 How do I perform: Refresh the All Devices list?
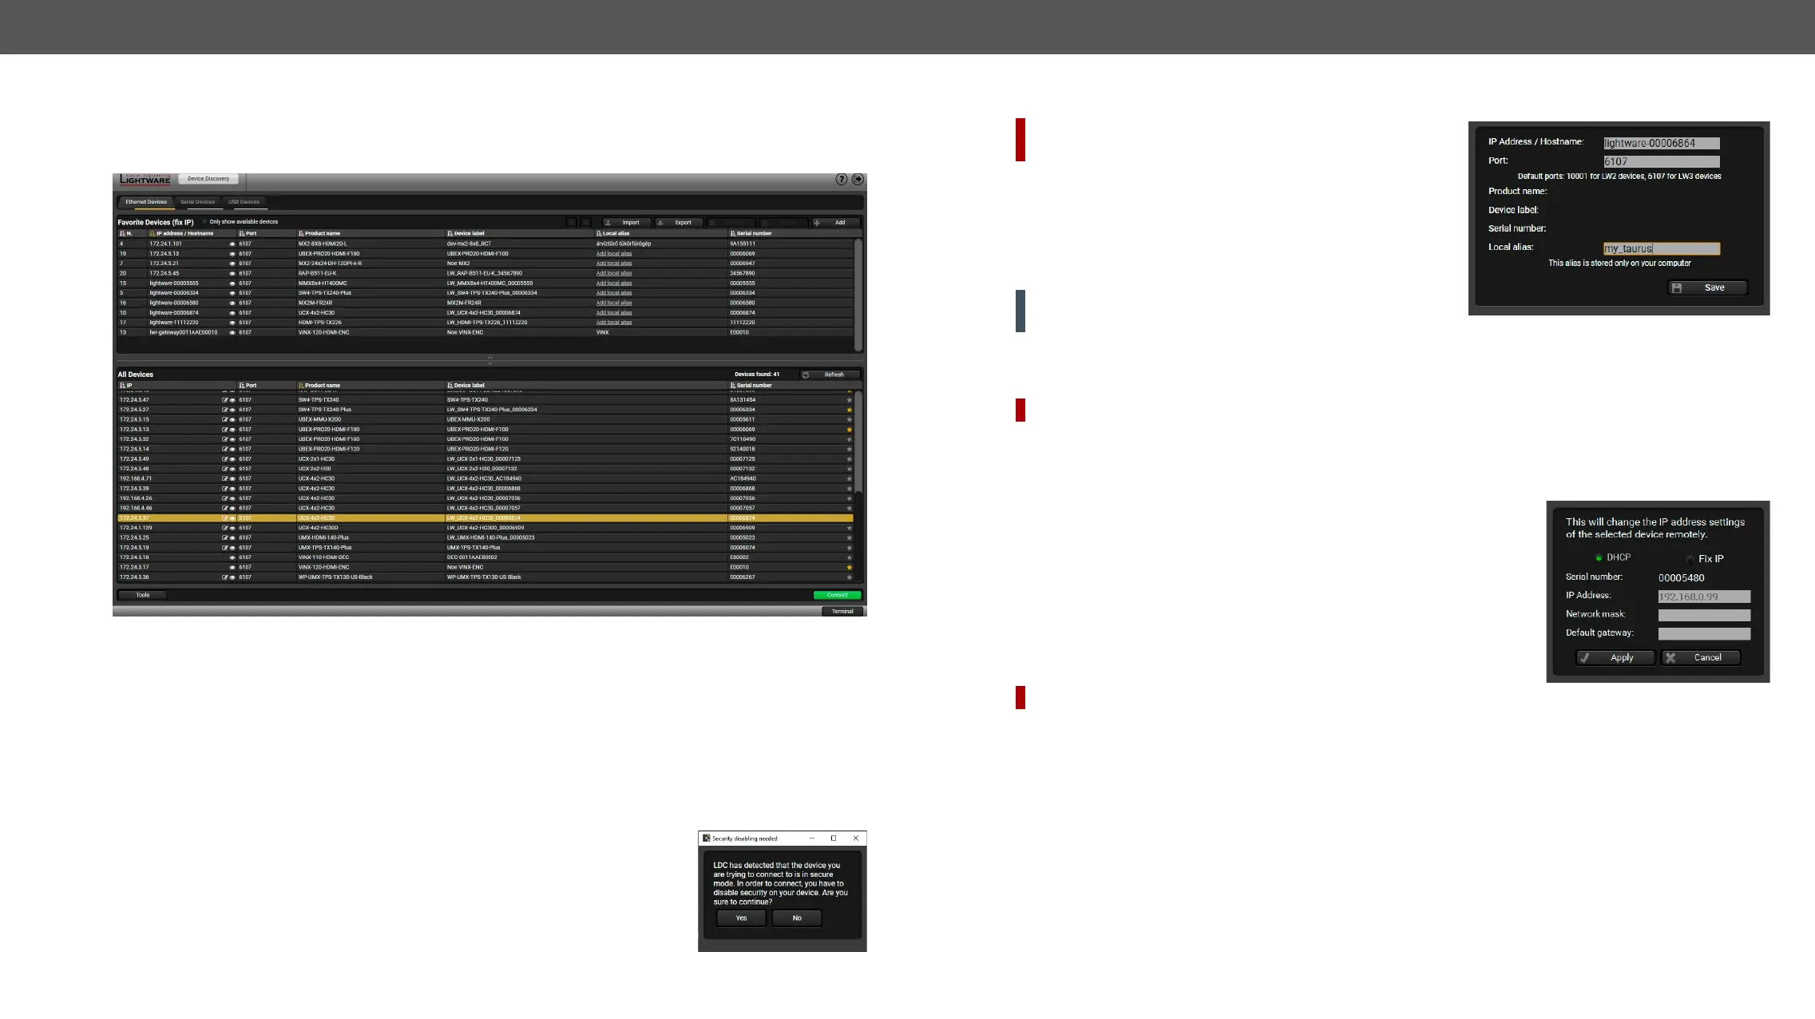point(830,375)
